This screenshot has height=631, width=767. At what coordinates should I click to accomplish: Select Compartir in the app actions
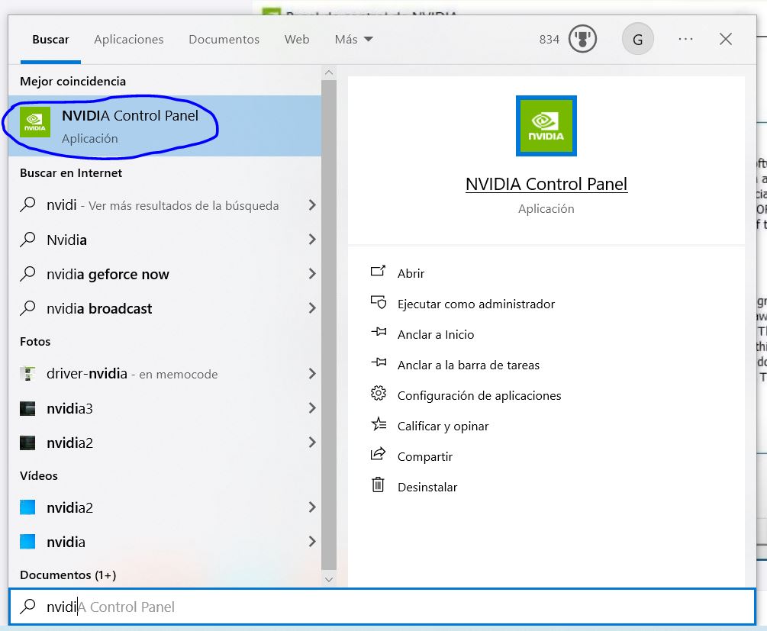pyautogui.click(x=424, y=456)
